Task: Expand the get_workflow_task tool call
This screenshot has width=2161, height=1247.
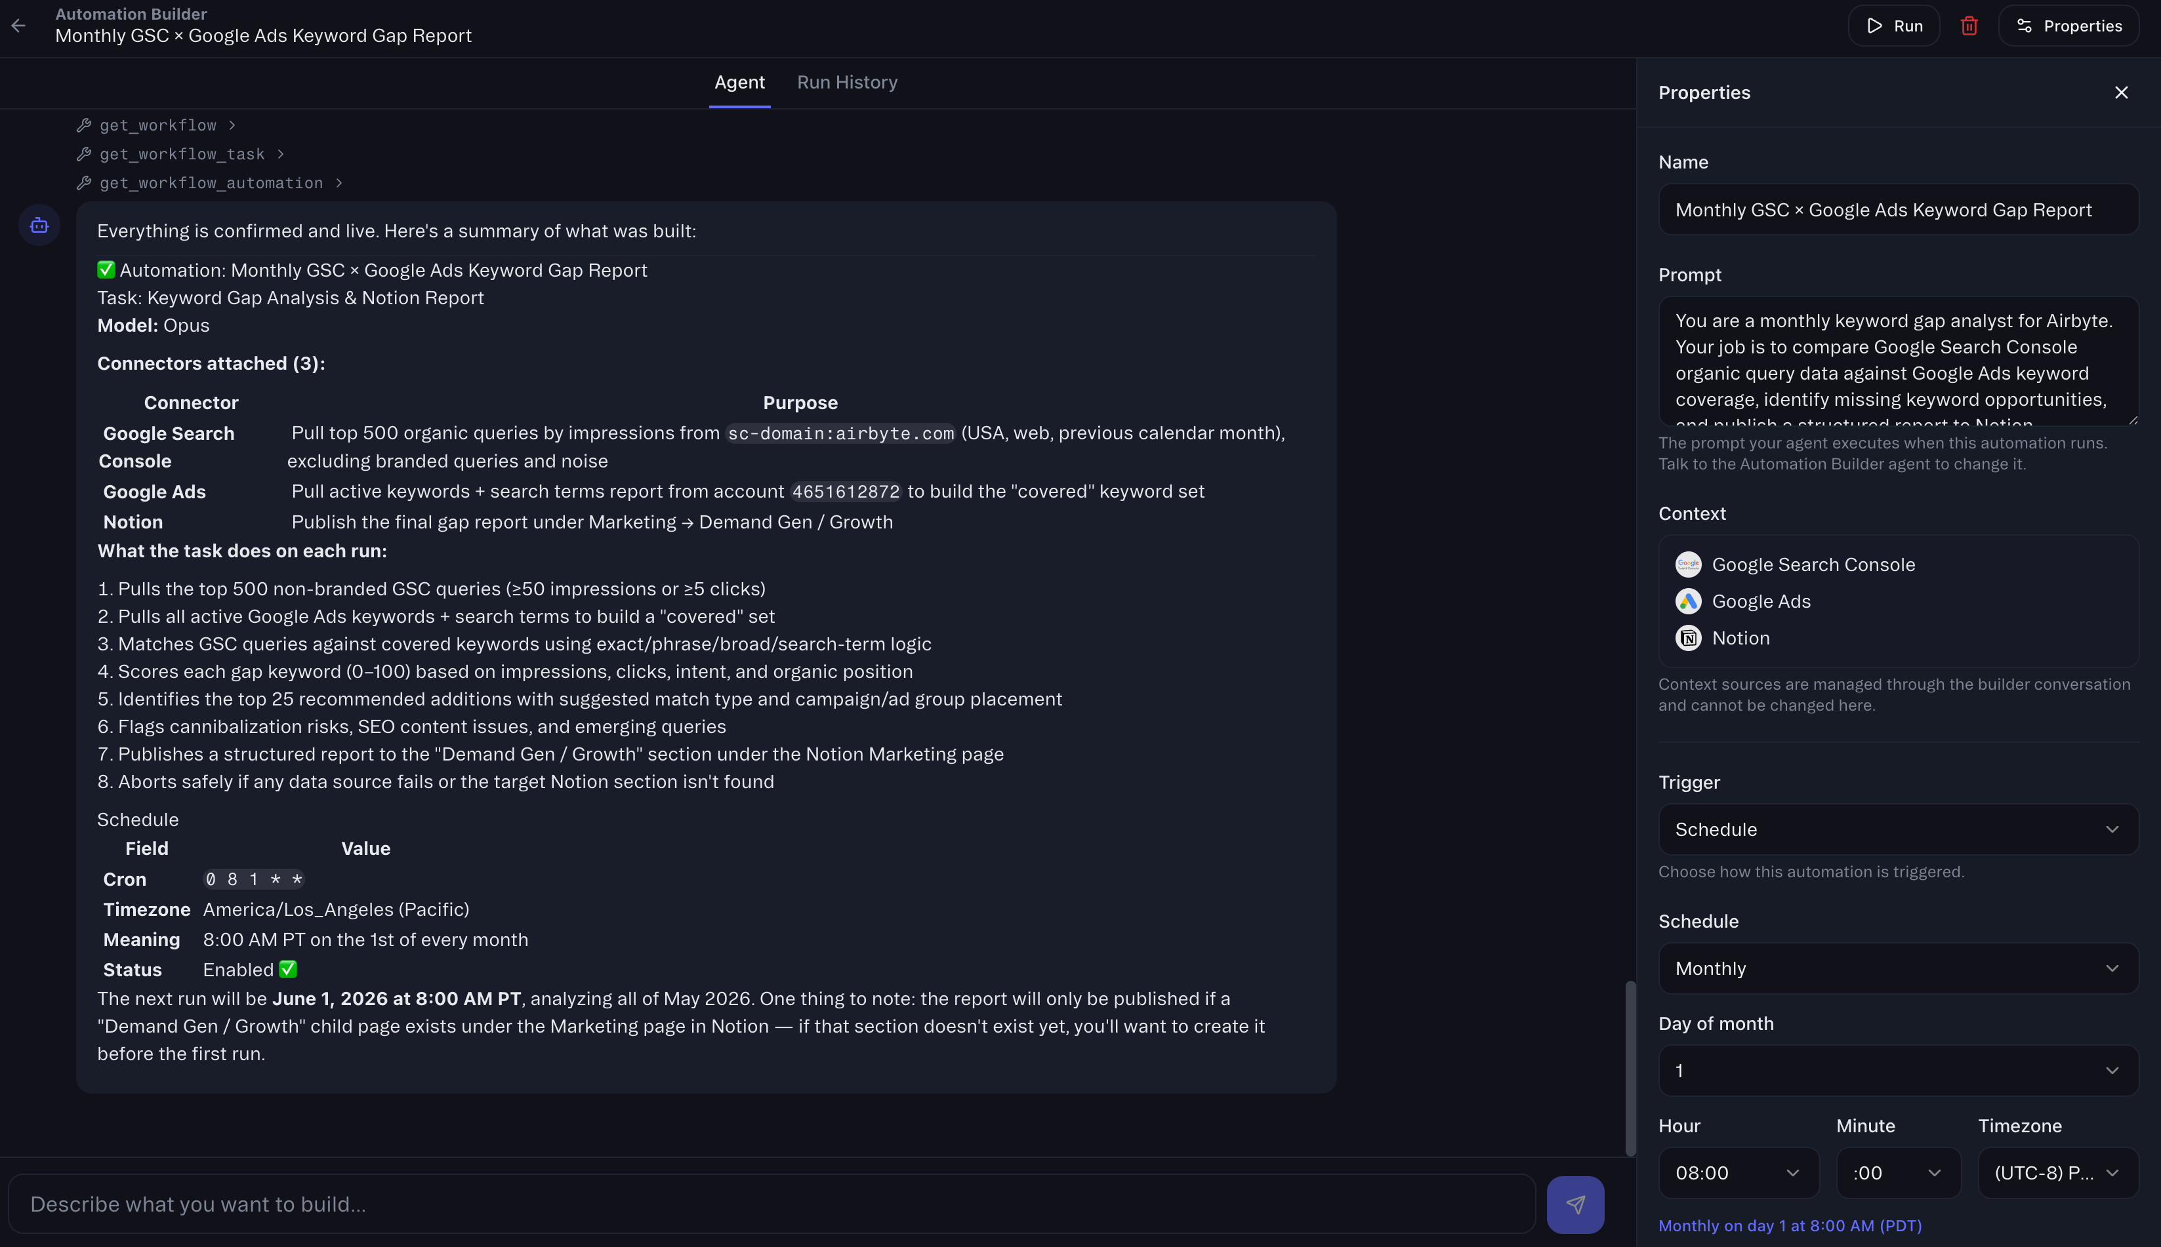Action: (181, 154)
